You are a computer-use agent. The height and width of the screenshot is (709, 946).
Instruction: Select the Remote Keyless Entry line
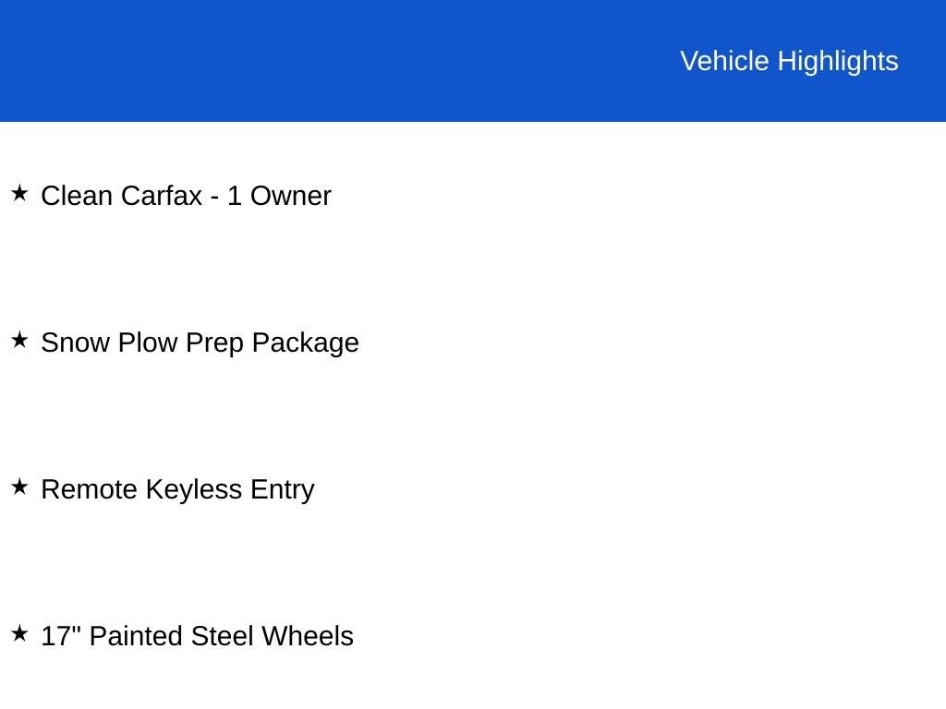pos(177,489)
